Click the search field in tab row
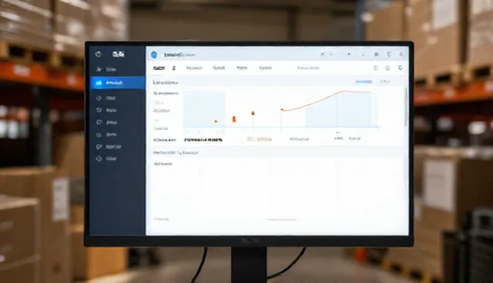 (308, 68)
